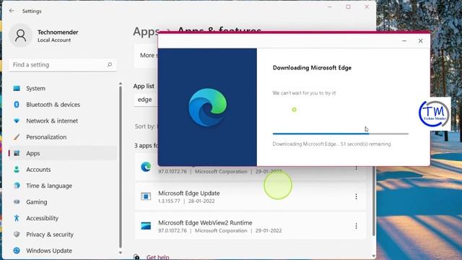Click the Personalization brush icon
Screen dimensions: 462x260
(17, 136)
